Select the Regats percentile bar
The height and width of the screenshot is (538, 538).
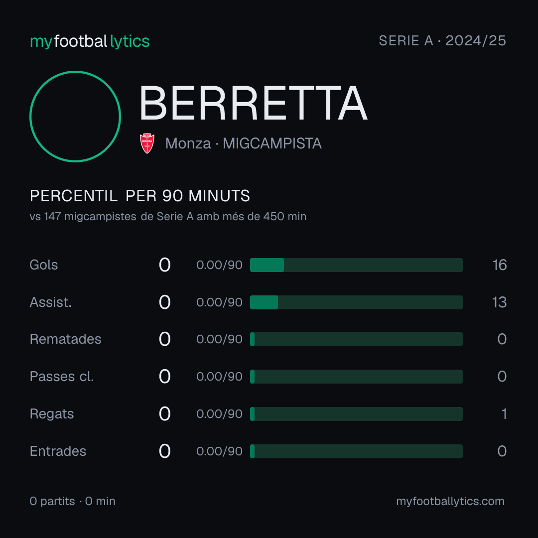[x=356, y=414]
